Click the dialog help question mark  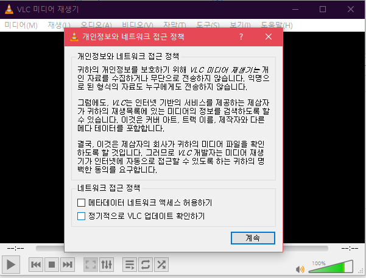coord(241,37)
